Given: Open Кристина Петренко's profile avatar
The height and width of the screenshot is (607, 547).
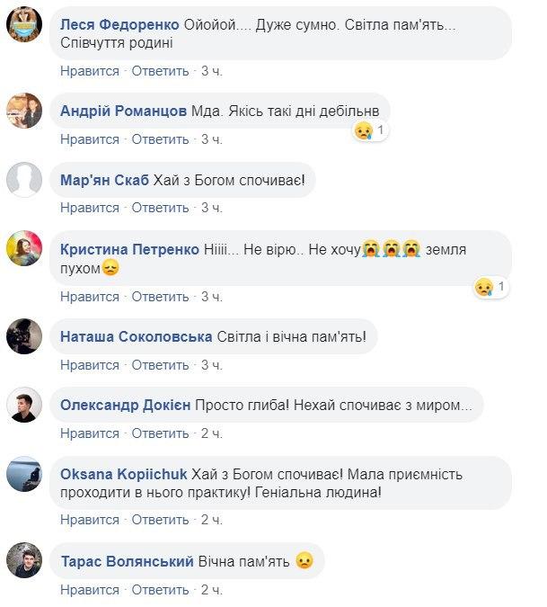Looking at the screenshot, I should (x=25, y=249).
